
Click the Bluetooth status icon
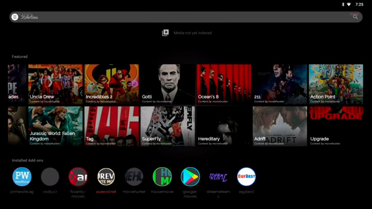click(x=343, y=4)
